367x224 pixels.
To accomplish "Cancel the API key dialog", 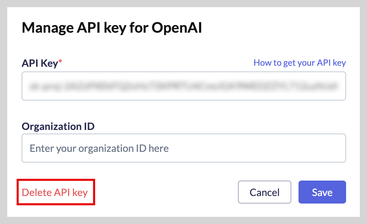I will (x=265, y=192).
